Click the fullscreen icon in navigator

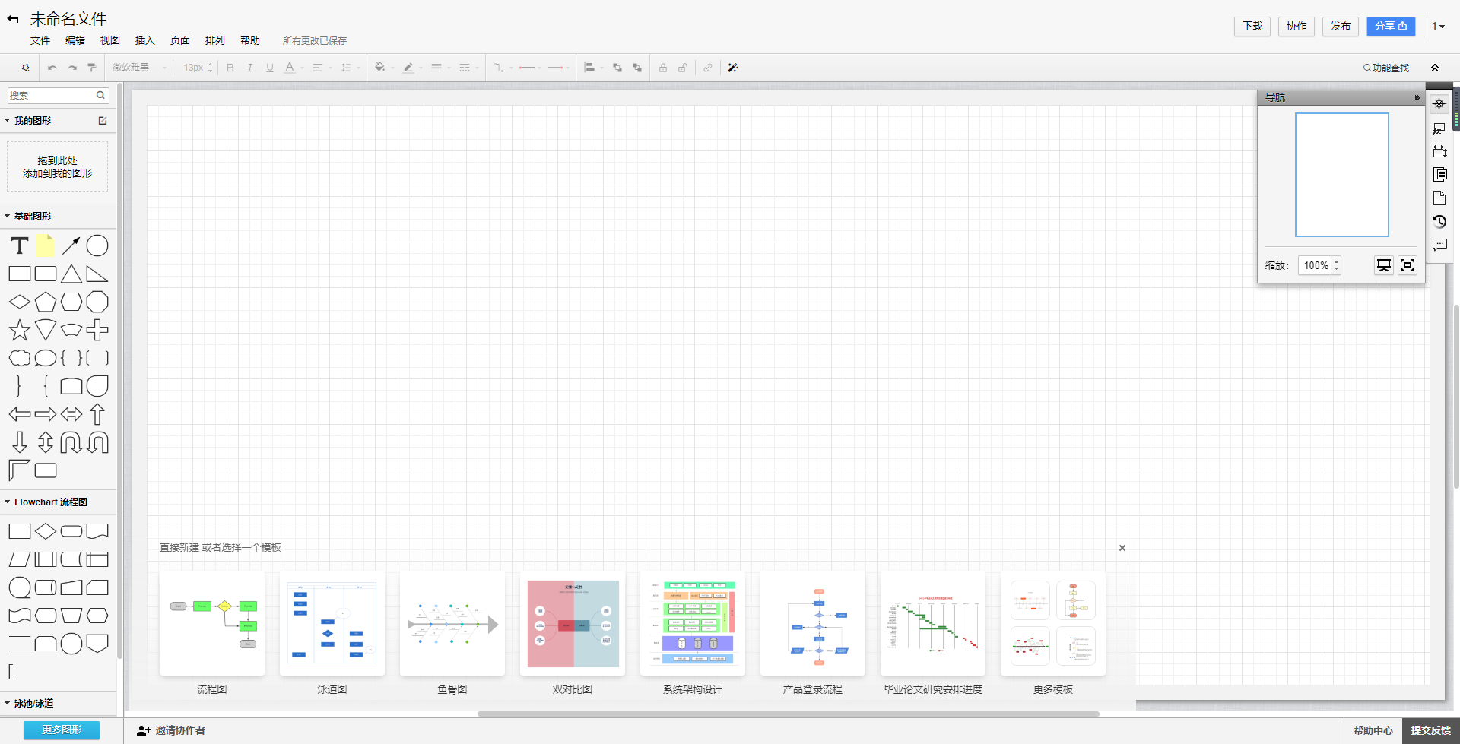click(x=1408, y=264)
